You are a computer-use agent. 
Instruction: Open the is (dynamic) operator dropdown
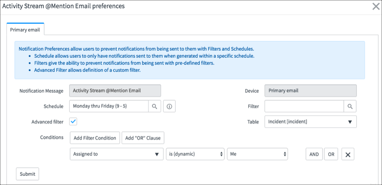[195, 154]
